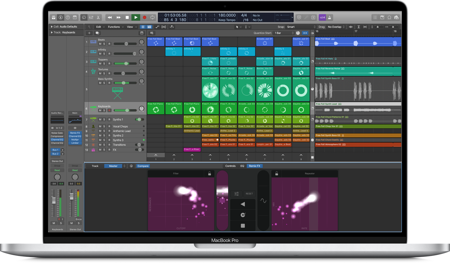This screenshot has width=450, height=264.
Task: Open the pointer tool menu
Action: tap(238, 27)
